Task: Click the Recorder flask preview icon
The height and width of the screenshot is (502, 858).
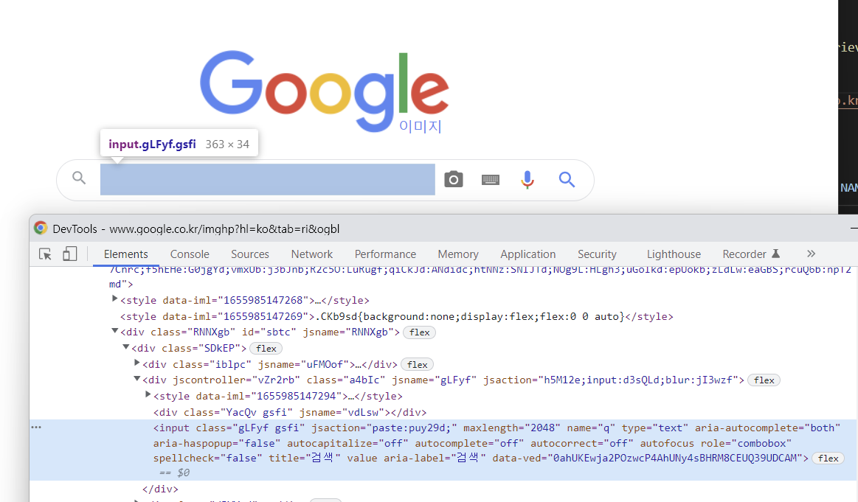Action: (775, 254)
